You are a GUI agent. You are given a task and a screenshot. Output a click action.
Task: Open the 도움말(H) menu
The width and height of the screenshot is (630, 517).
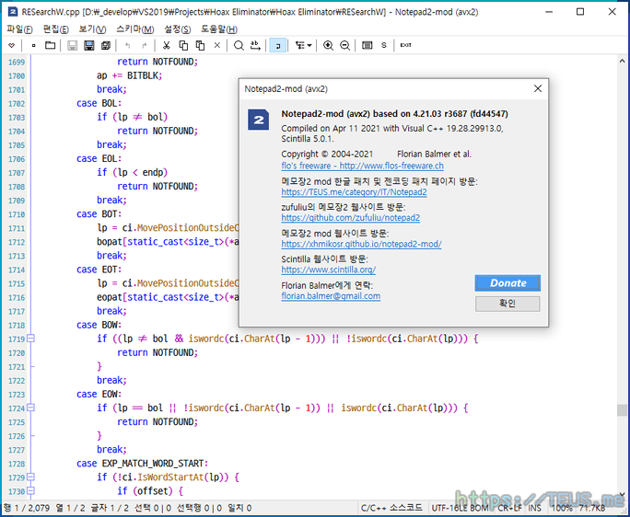click(219, 29)
